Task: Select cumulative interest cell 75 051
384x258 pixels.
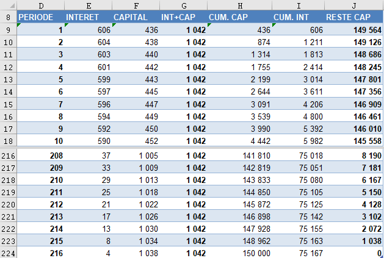Action: click(299, 168)
